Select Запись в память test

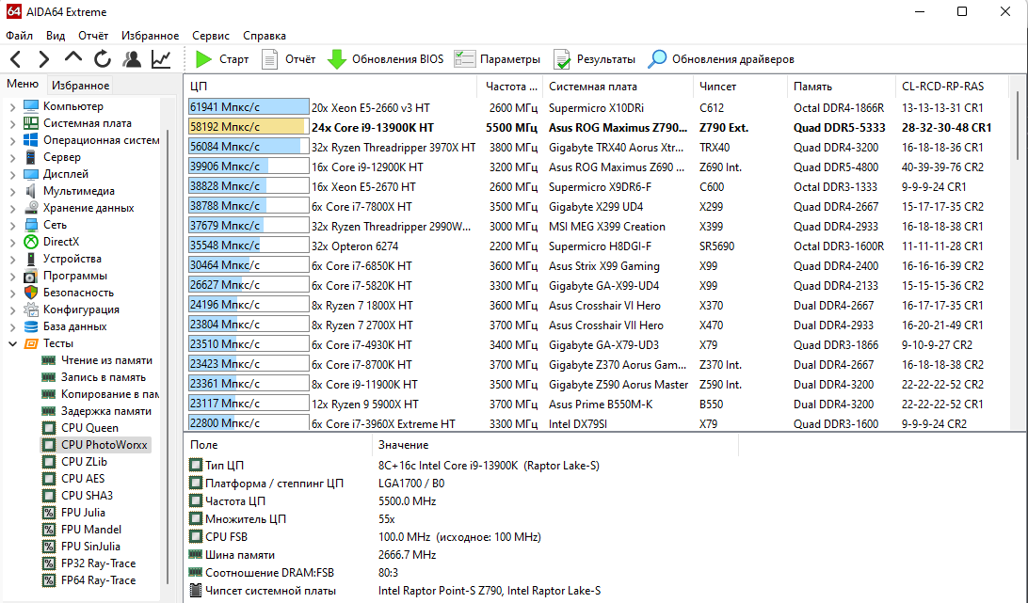click(103, 377)
